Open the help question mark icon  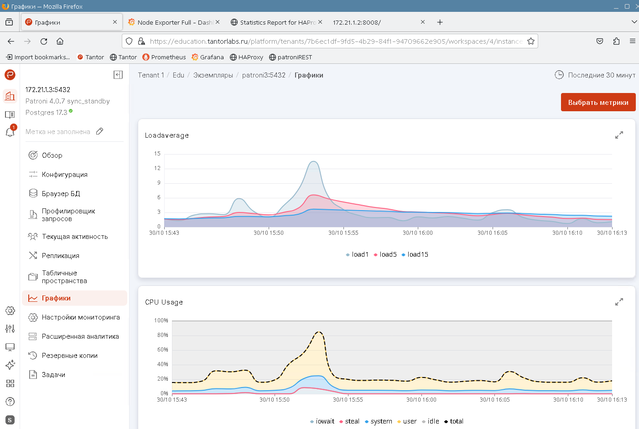coord(10,402)
